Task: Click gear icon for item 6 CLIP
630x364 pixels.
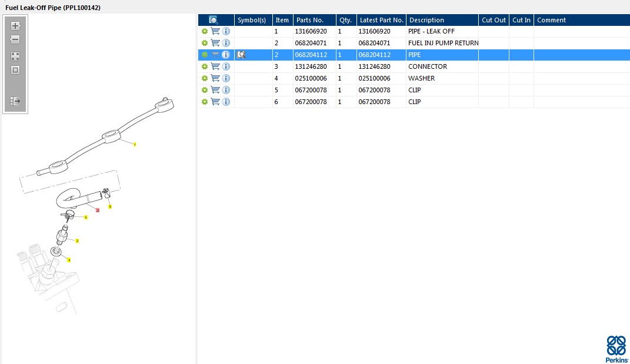Action: 205,102
